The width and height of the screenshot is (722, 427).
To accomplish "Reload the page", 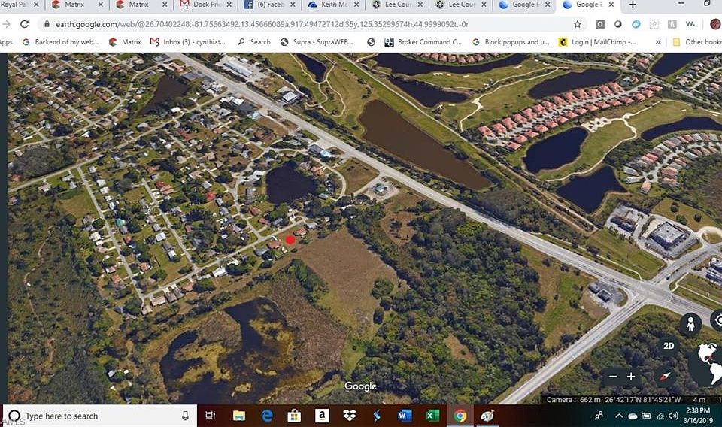I will [x=24, y=24].
